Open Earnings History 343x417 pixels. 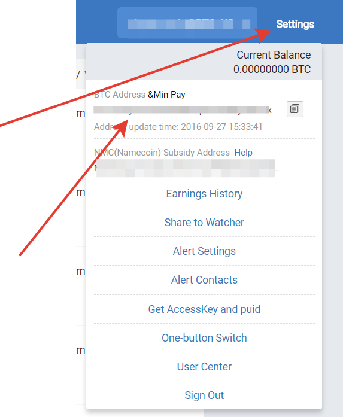(204, 194)
